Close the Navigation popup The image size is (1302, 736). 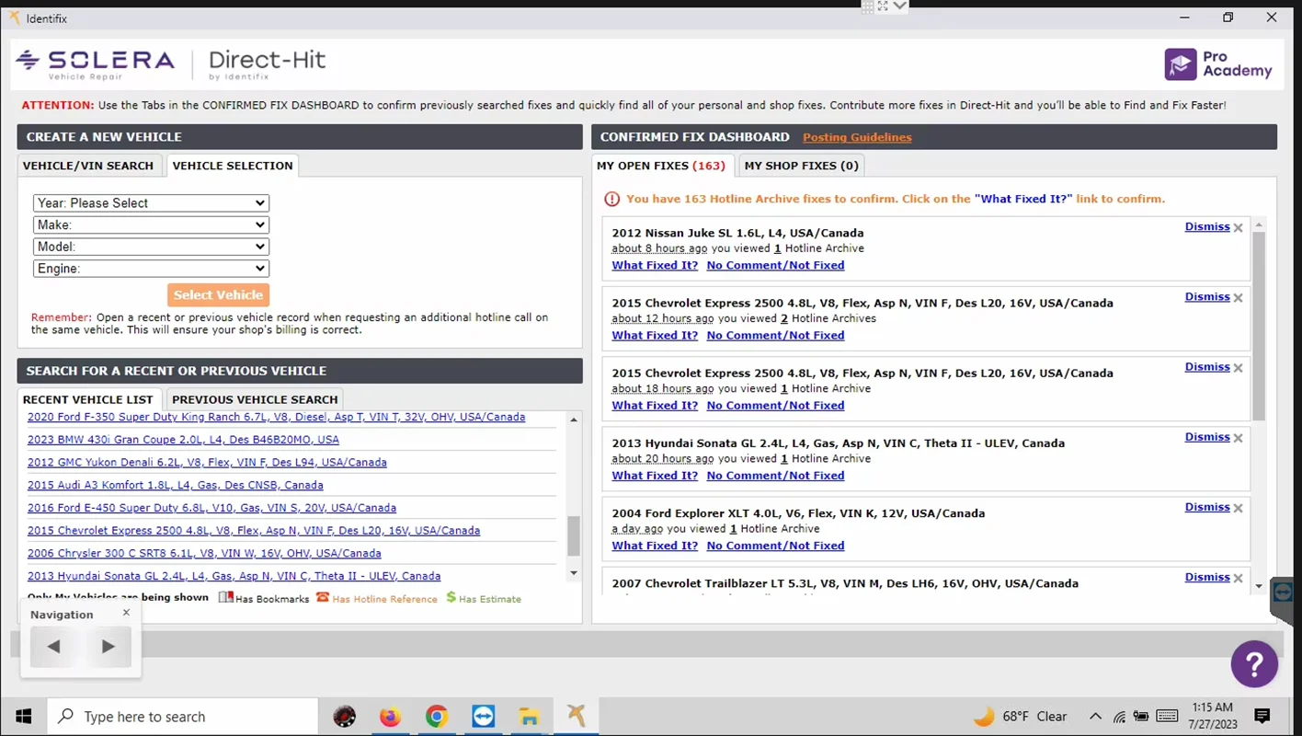[x=126, y=613]
